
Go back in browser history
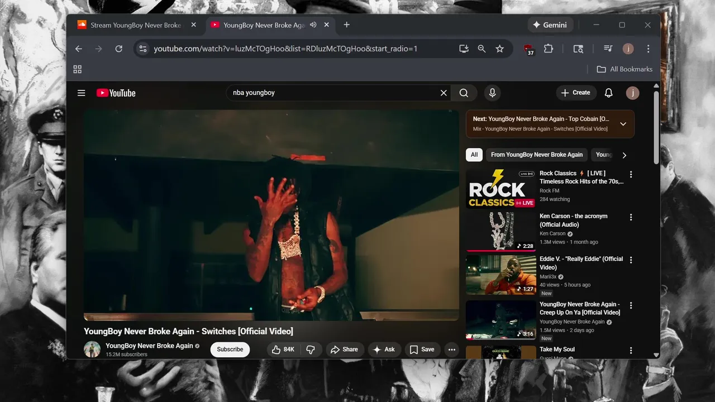tap(79, 49)
